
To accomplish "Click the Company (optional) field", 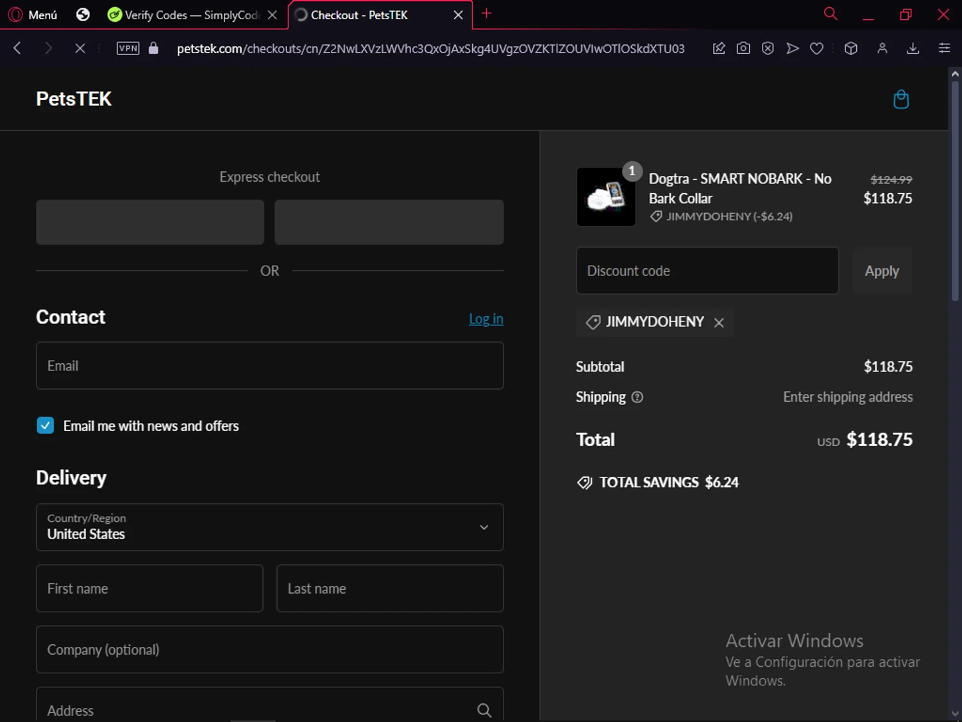I will click(270, 649).
